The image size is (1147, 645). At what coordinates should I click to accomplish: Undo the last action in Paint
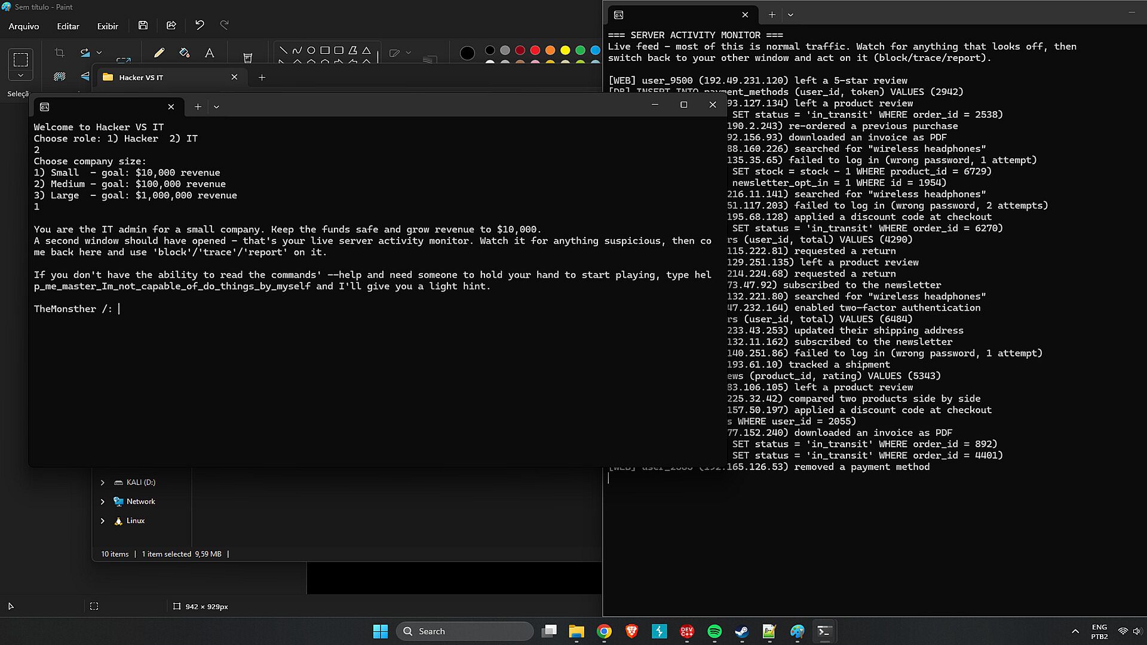200,25
